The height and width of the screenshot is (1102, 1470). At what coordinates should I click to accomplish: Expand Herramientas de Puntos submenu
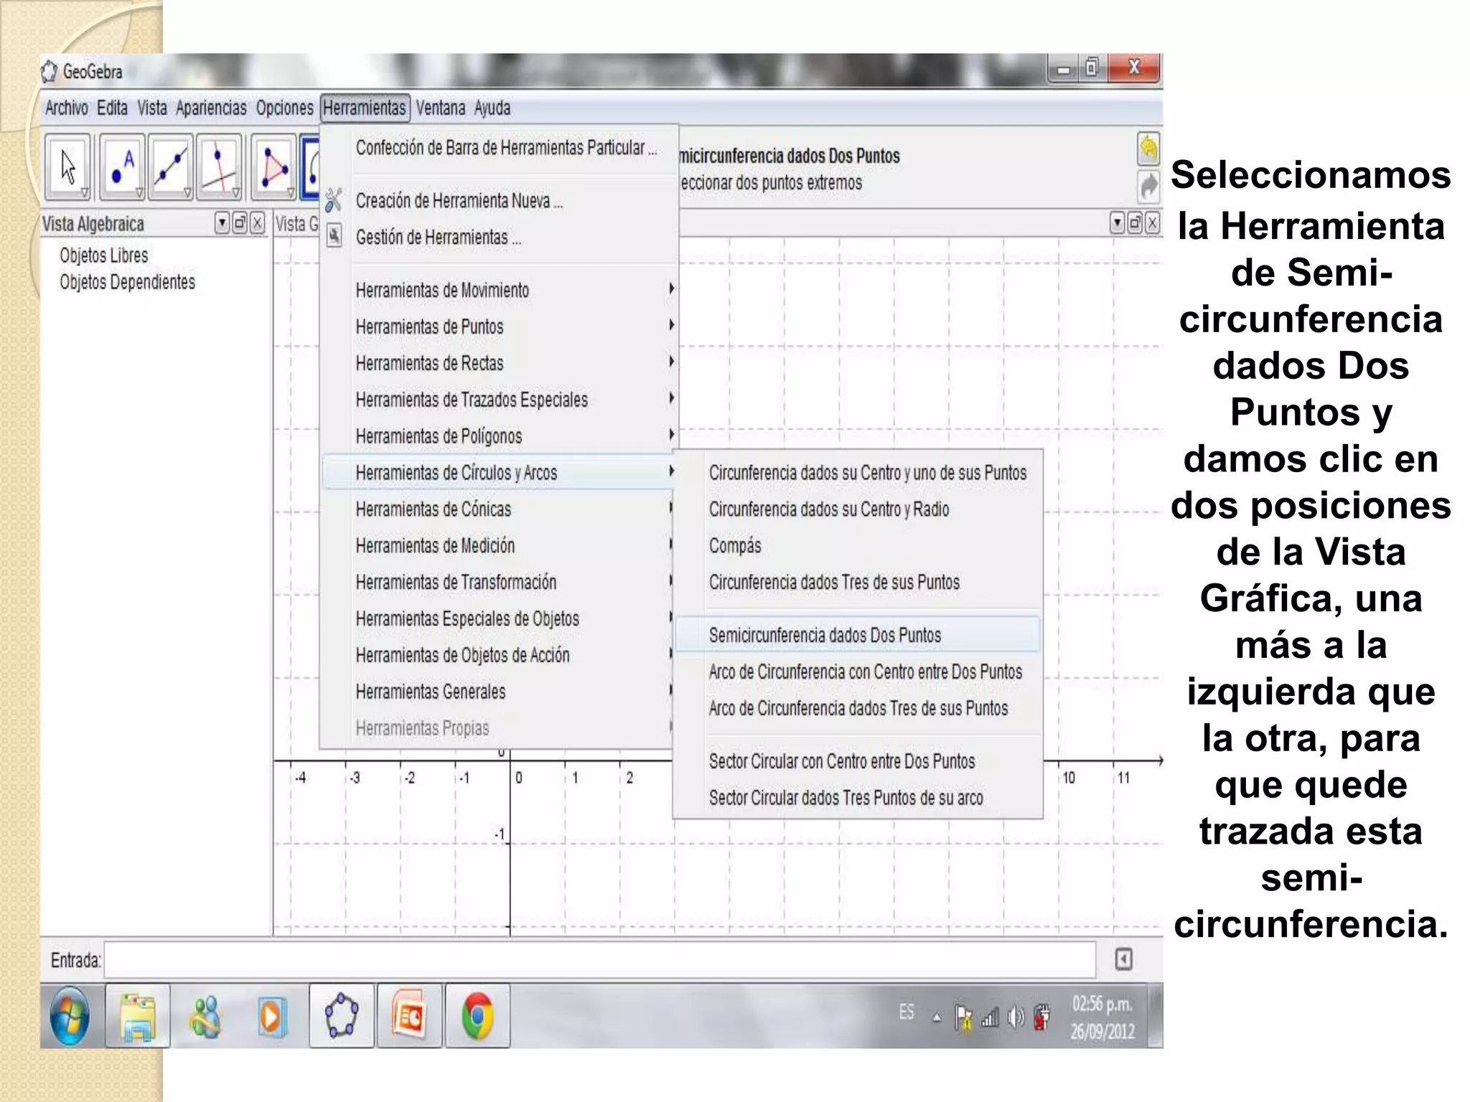[x=672, y=326]
